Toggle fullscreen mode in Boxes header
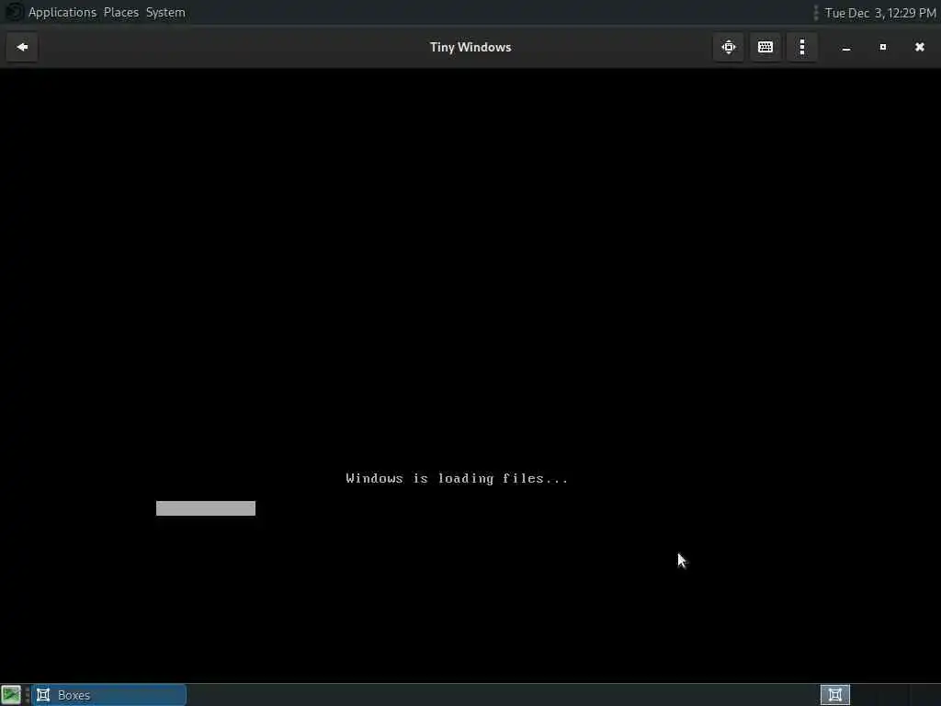941x706 pixels. point(729,47)
